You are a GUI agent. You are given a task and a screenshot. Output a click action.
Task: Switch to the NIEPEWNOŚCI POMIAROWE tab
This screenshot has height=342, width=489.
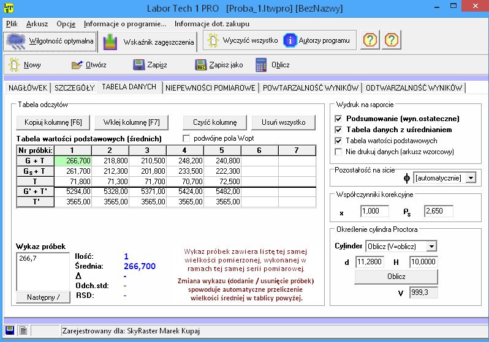pyautogui.click(x=210, y=88)
